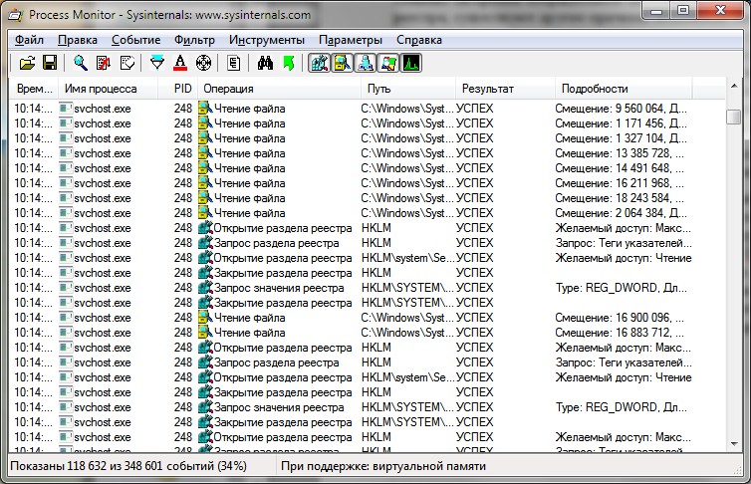Show the process tree icon
The height and width of the screenshot is (484, 751).
coord(234,63)
